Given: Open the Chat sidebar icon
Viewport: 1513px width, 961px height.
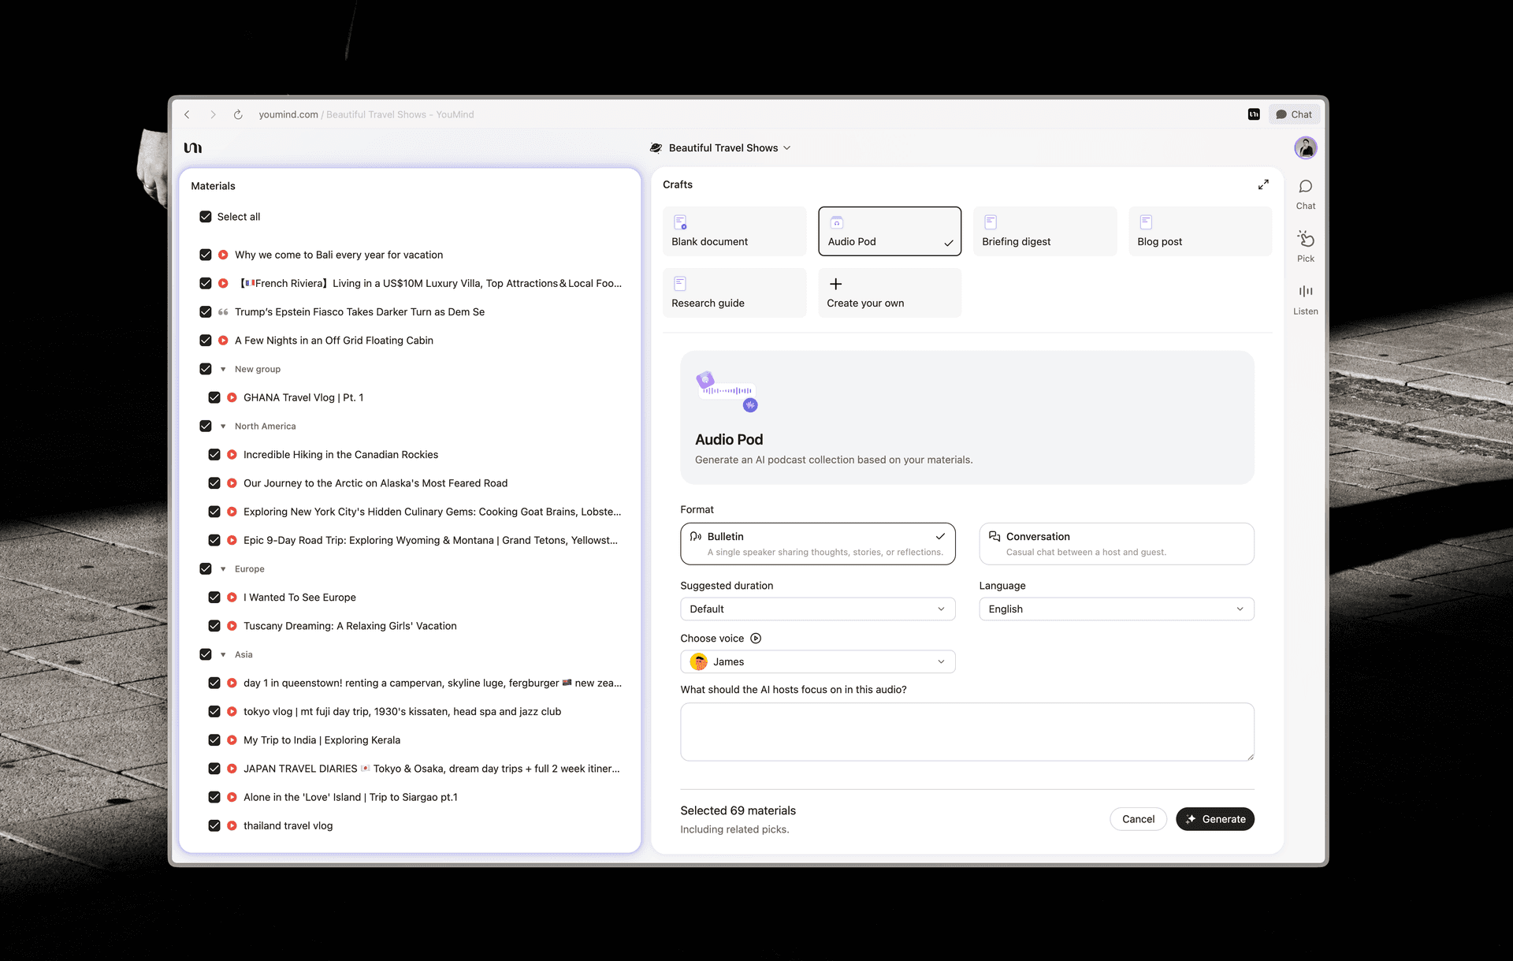Looking at the screenshot, I should click(1305, 188).
